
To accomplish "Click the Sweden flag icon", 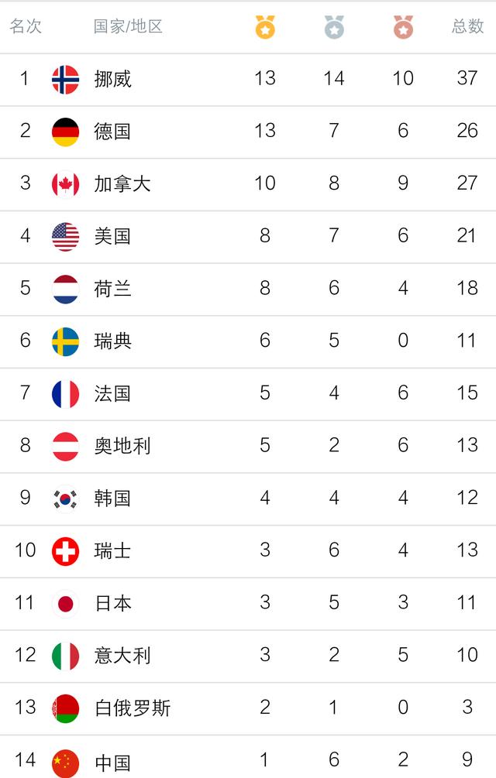I will (65, 341).
